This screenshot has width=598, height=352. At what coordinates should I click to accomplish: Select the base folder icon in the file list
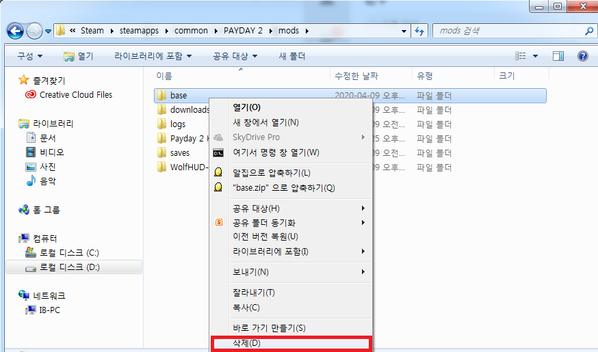tap(161, 95)
